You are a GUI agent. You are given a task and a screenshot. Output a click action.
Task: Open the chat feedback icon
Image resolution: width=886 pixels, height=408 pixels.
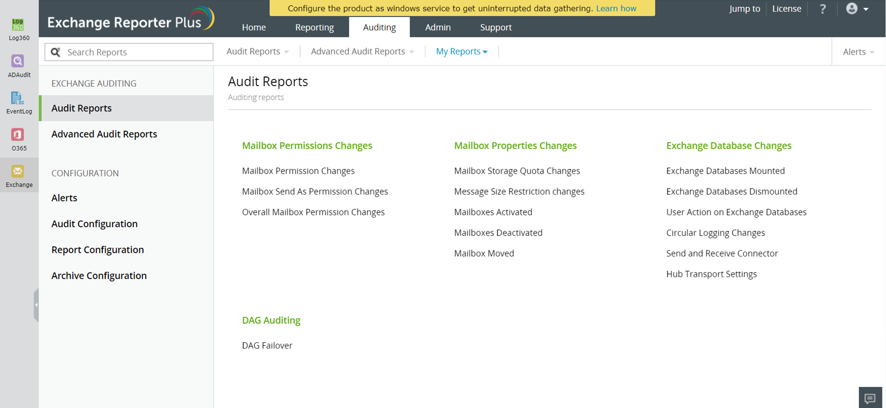point(870,398)
